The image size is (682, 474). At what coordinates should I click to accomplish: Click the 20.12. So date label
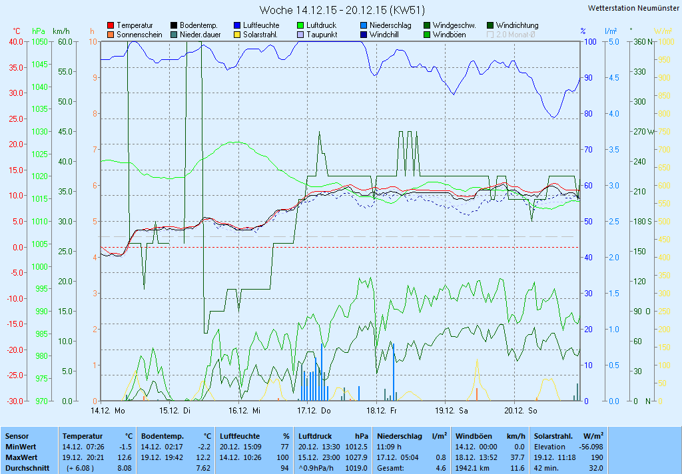click(x=521, y=411)
